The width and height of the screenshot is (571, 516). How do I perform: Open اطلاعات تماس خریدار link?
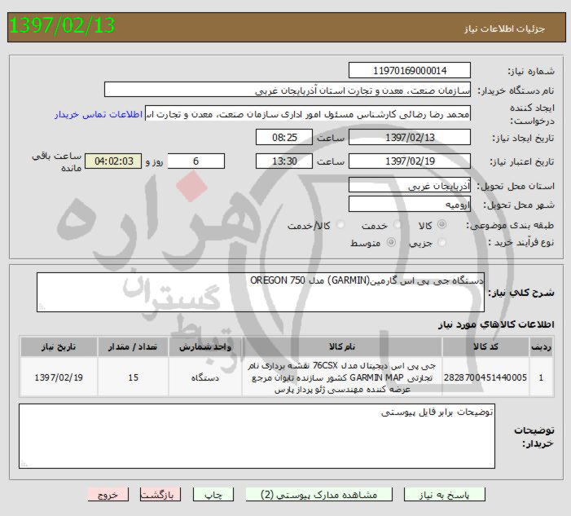click(99, 114)
